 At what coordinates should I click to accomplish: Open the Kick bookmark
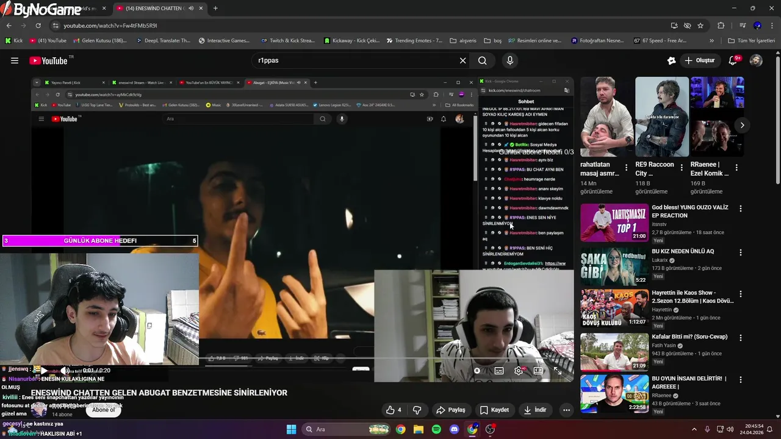tap(14, 41)
